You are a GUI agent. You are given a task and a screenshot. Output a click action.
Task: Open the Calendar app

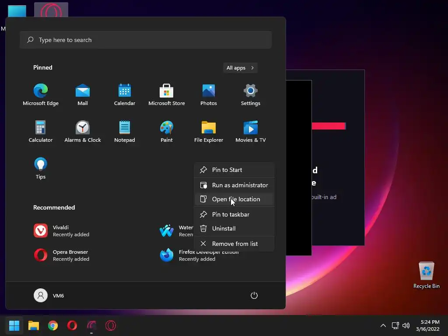(x=125, y=94)
